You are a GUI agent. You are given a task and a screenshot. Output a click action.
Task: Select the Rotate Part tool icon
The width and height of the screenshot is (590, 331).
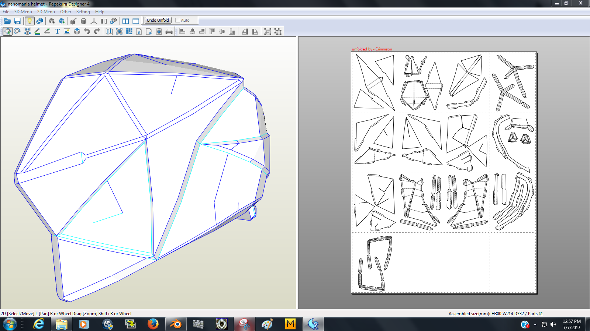pos(17,31)
